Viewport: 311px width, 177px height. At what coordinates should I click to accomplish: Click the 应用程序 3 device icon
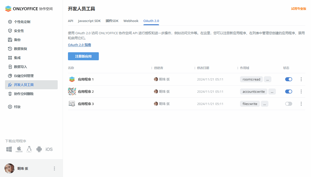pos(72,104)
